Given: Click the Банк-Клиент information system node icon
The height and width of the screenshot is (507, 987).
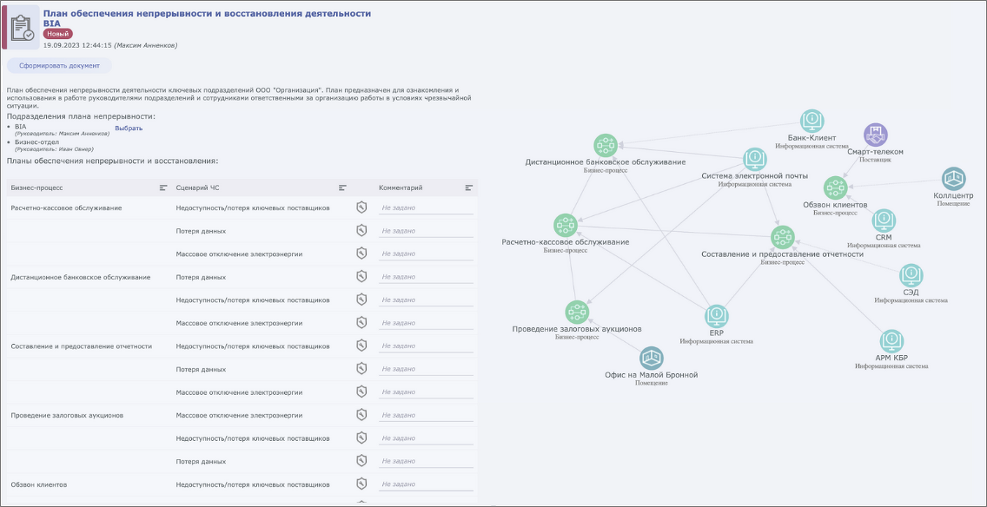Looking at the screenshot, I should (x=811, y=121).
